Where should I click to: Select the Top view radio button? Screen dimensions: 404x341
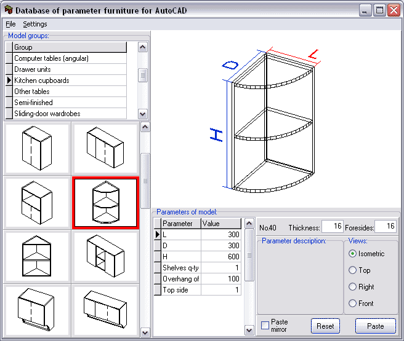352,270
